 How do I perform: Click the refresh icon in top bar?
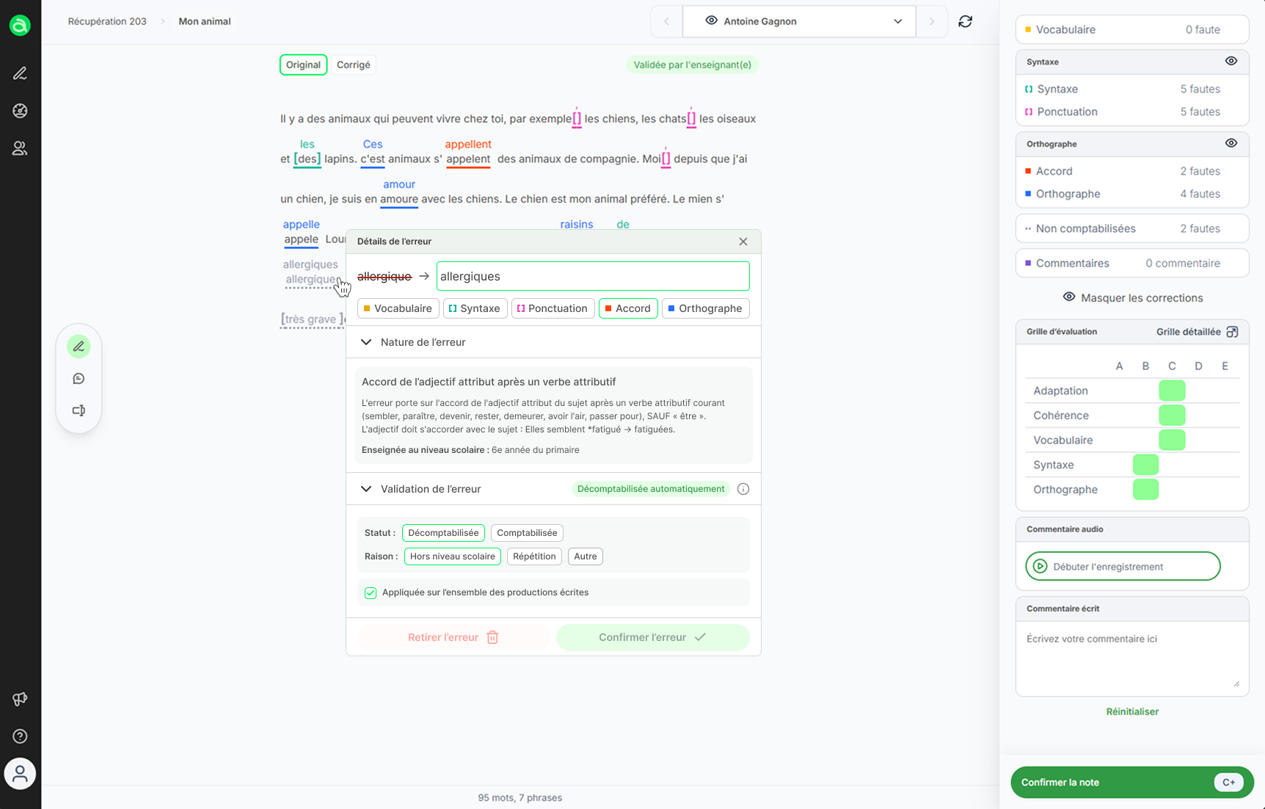click(965, 21)
